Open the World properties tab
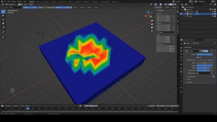217x122 pixels. [181, 60]
